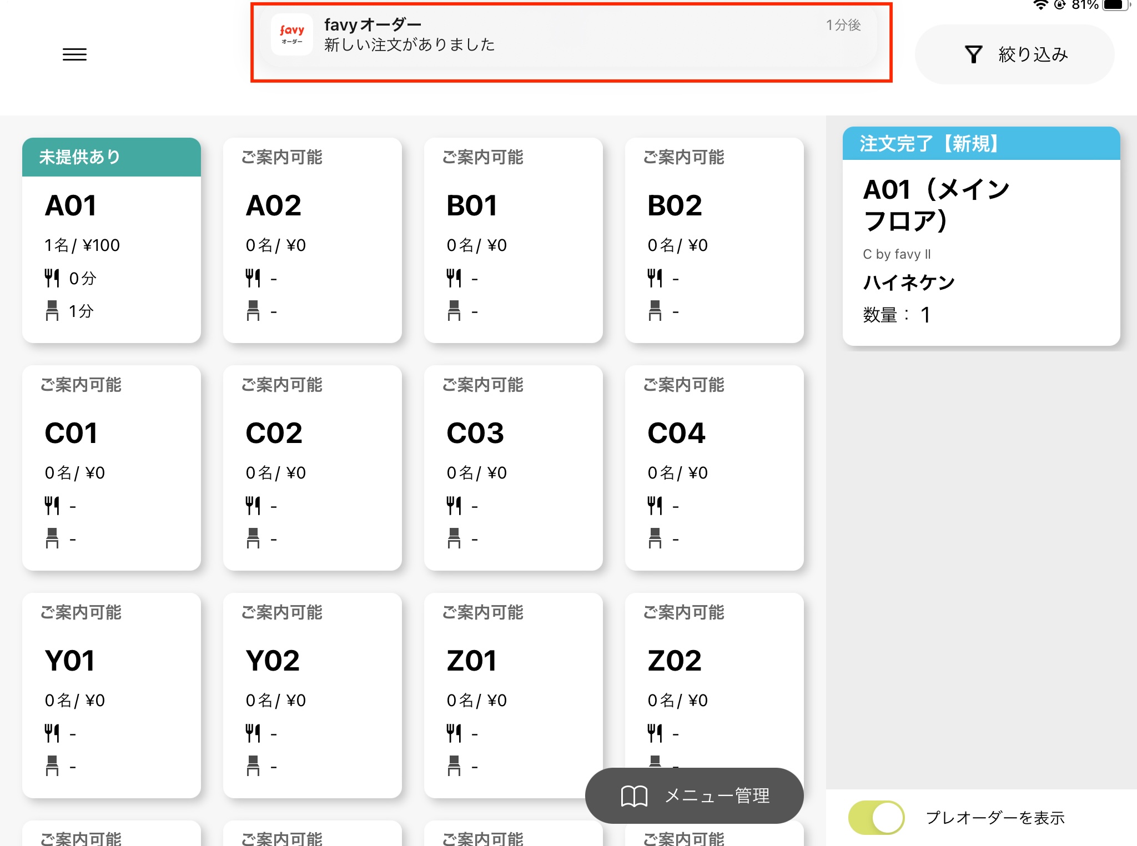
Task: Click the chair icon on A01
Action: click(x=52, y=311)
